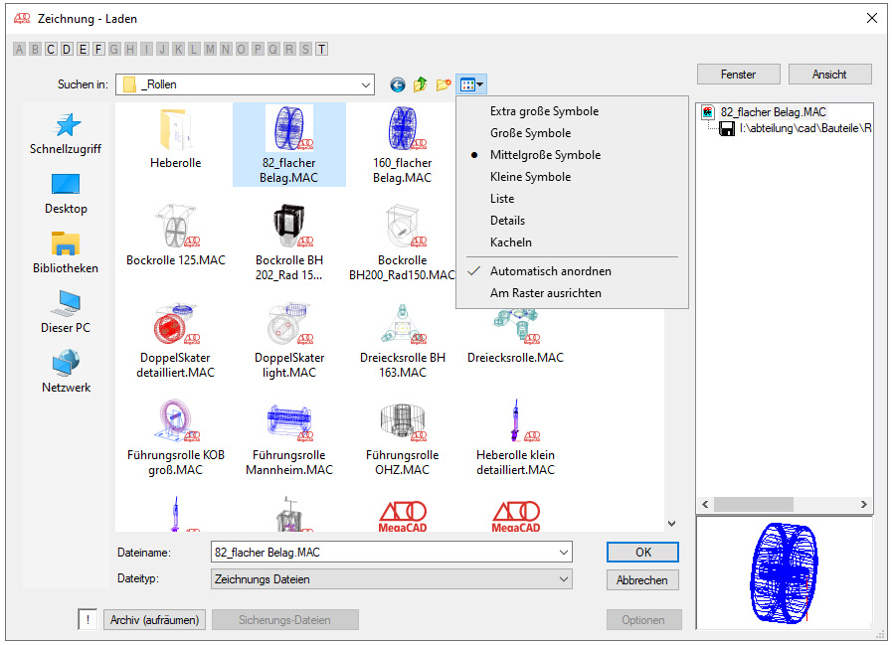Select DoppelSkater detailliert.MAC file
Image resolution: width=892 pixels, height=645 pixels.
pyautogui.click(x=176, y=340)
